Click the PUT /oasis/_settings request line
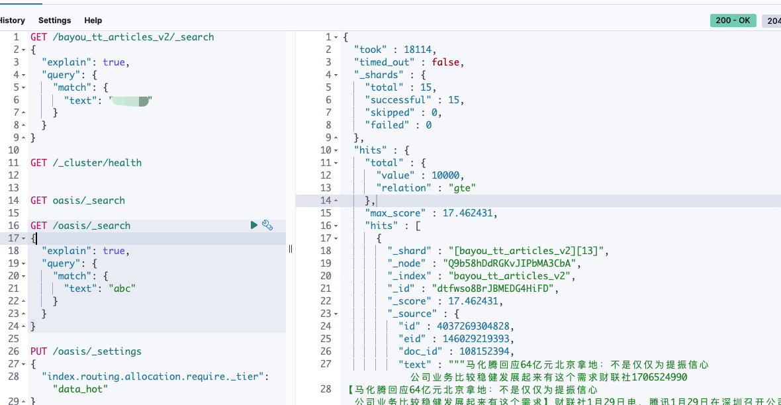 pos(85,351)
